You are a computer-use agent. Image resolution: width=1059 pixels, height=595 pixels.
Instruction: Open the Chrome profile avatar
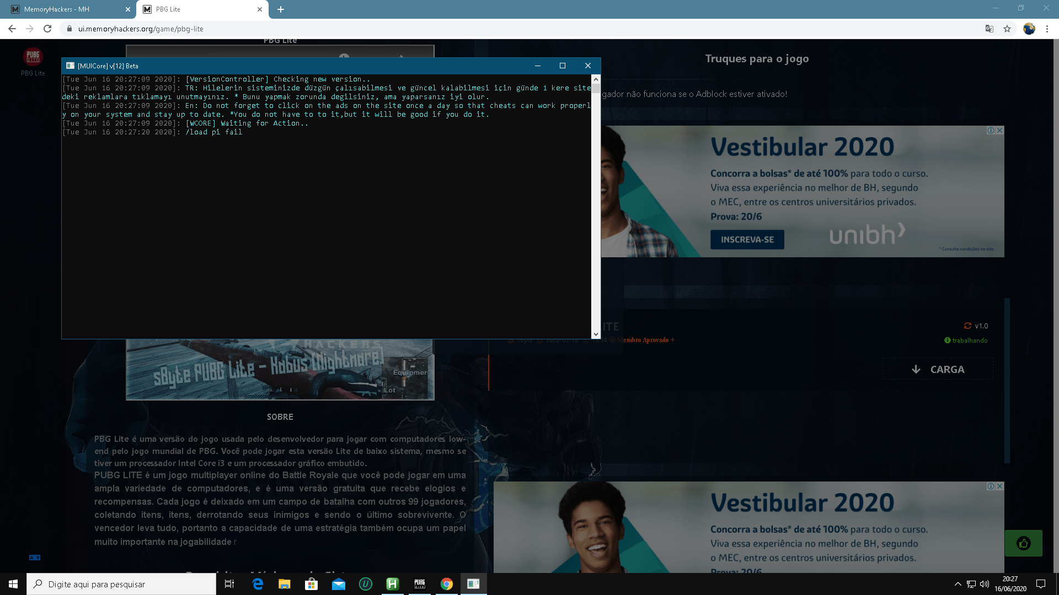[1029, 29]
